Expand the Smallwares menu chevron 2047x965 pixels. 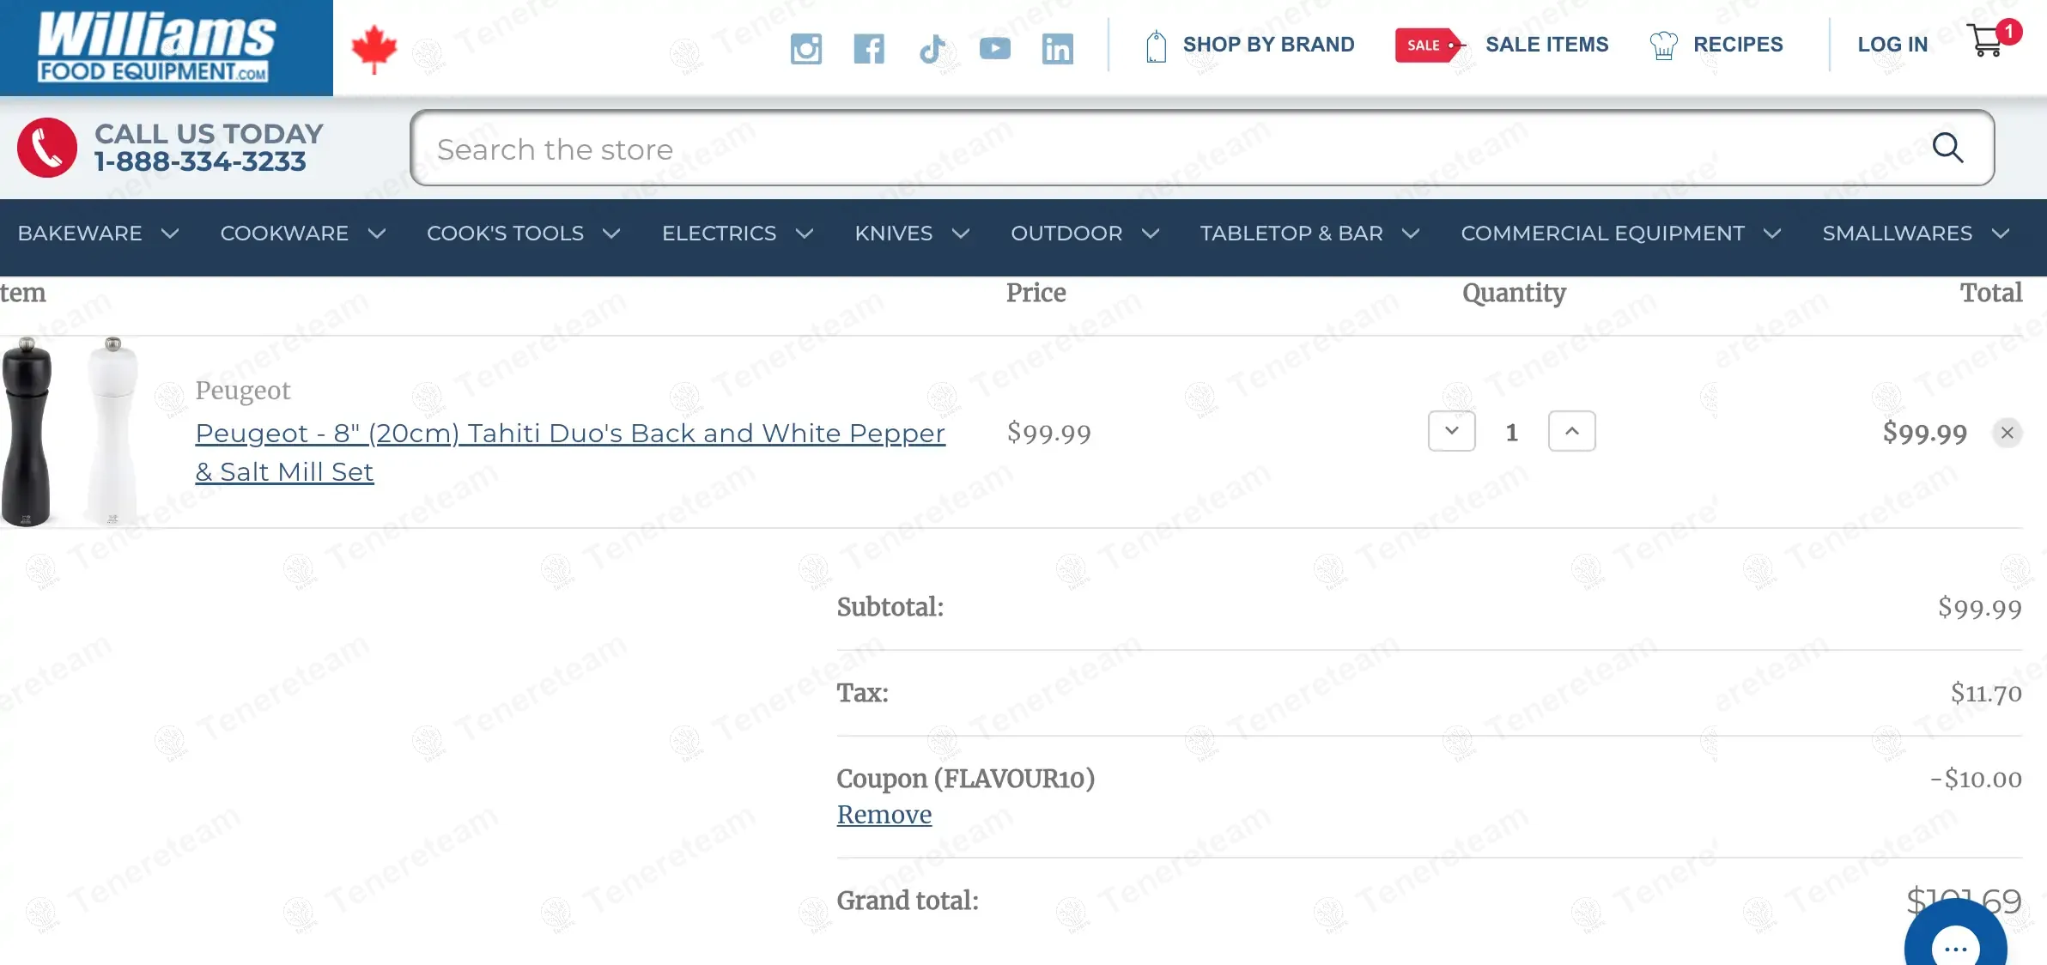click(x=2001, y=234)
